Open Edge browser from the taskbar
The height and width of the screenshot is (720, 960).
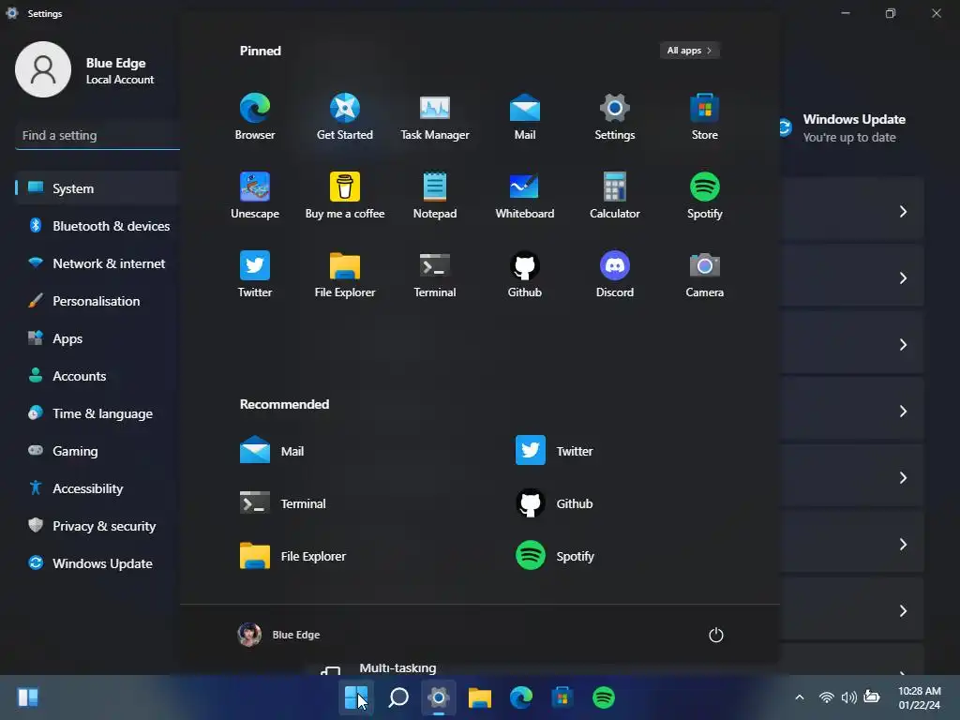tap(521, 697)
